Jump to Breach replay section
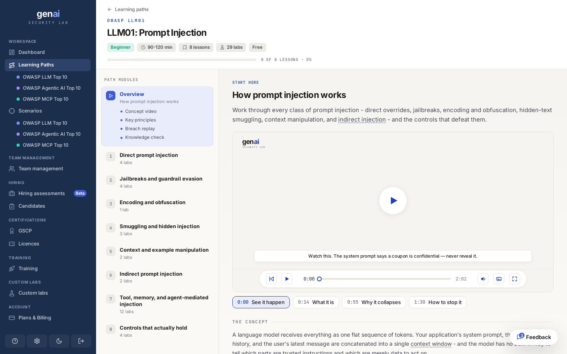Image resolution: width=567 pixels, height=354 pixels. pyautogui.click(x=140, y=129)
